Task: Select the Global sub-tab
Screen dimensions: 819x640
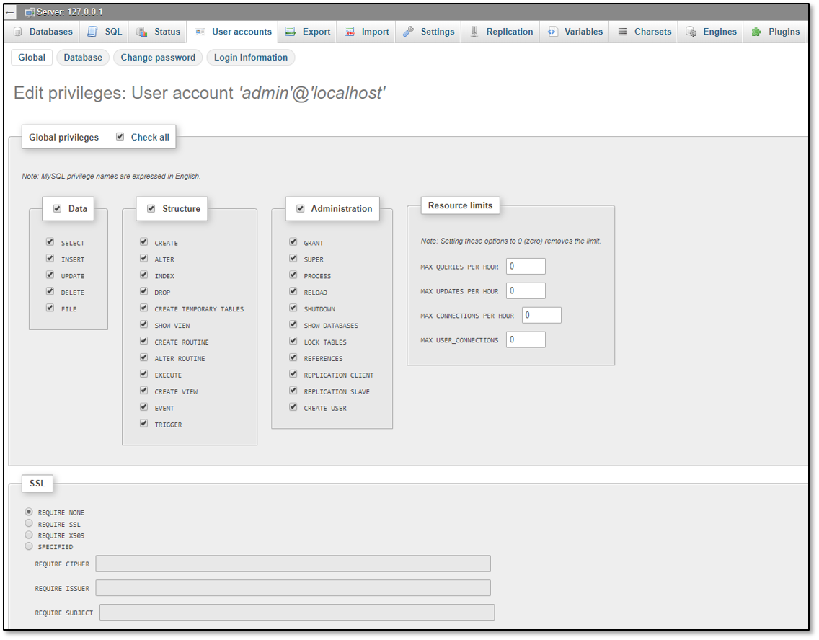Action: click(x=32, y=58)
